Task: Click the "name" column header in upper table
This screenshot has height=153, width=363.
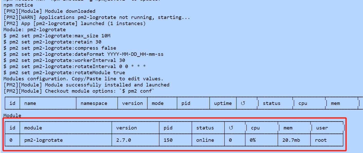Action: point(30,103)
